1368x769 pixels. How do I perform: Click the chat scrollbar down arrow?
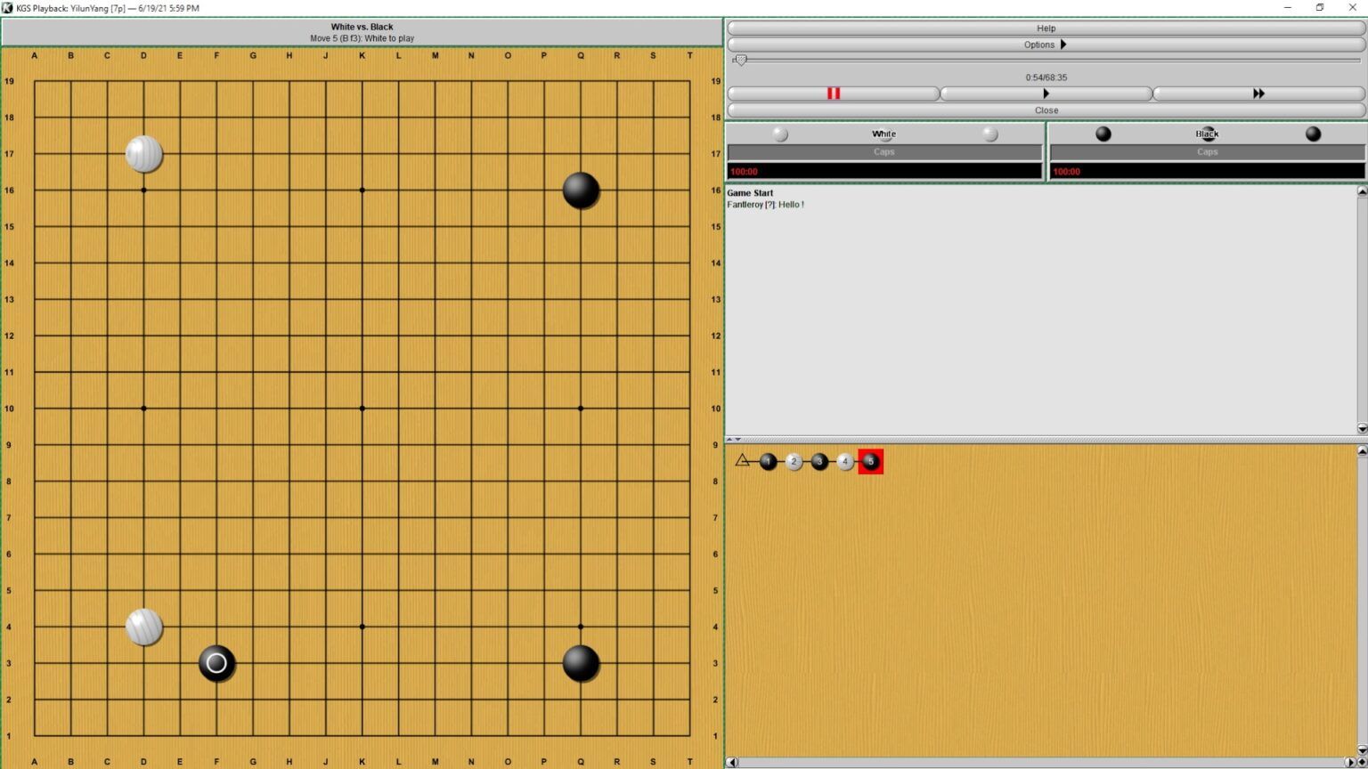click(1361, 429)
